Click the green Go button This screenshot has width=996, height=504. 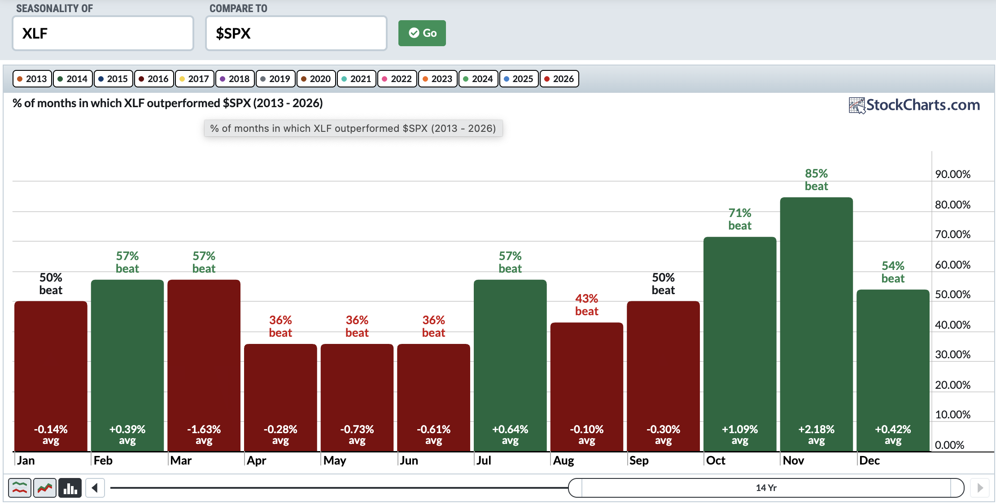click(422, 33)
